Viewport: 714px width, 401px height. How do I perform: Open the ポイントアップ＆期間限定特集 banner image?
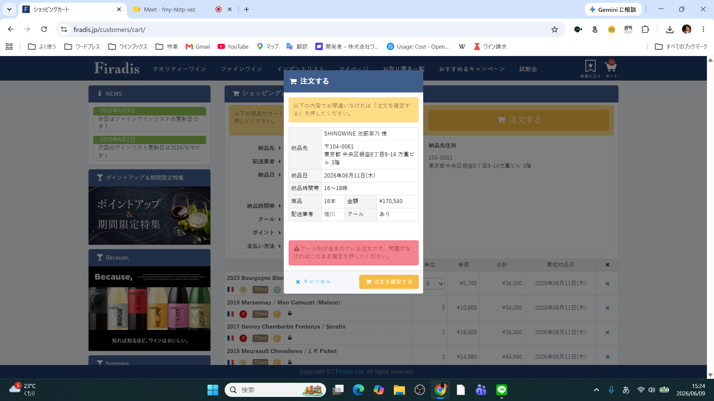pos(149,215)
